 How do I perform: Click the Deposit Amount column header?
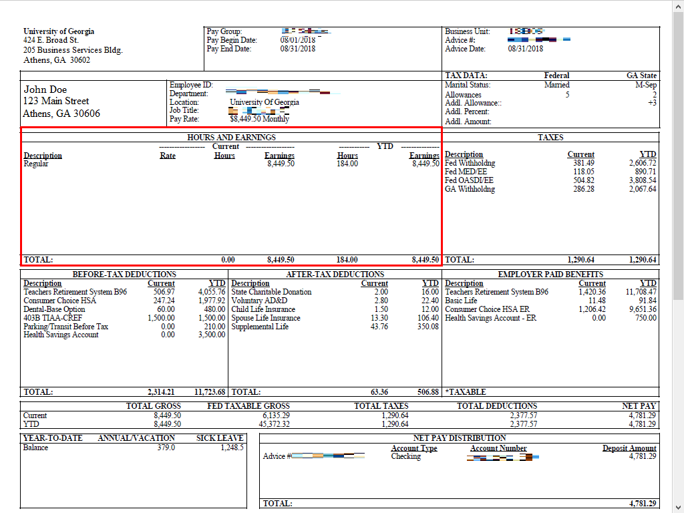pyautogui.click(x=629, y=448)
